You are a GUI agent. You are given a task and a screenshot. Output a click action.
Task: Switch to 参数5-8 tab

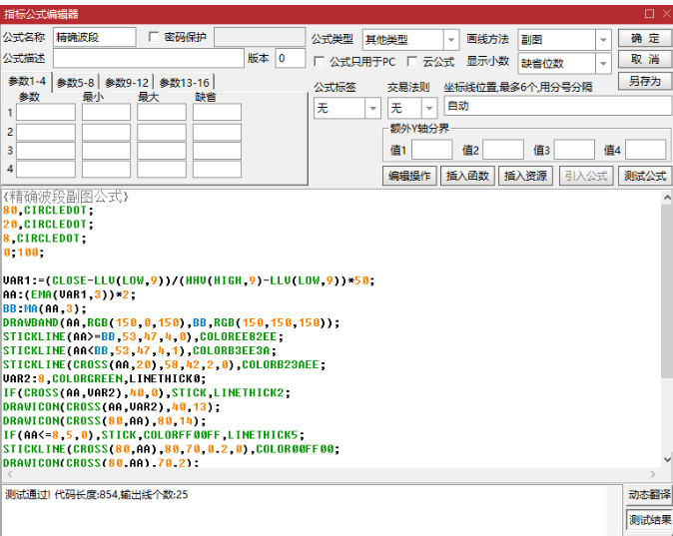pos(75,83)
